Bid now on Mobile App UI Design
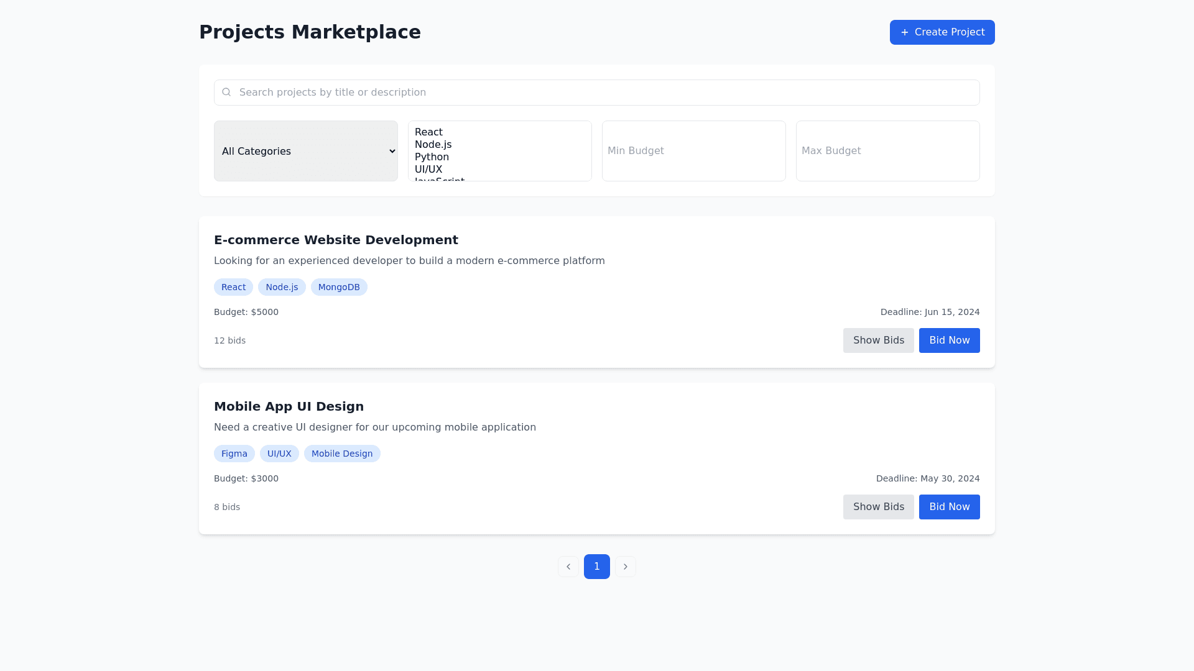The height and width of the screenshot is (671, 1194). pos(950,507)
